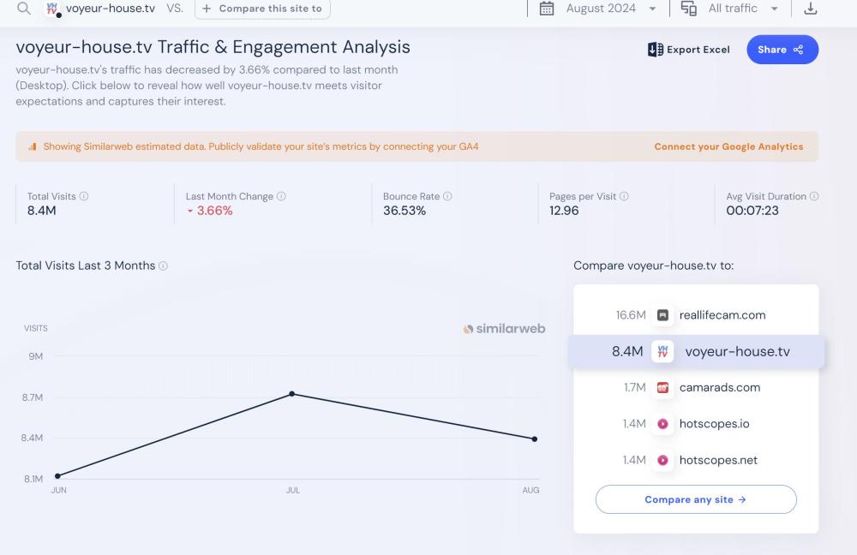Click info icon beside Total Visits Last 3 Months
The height and width of the screenshot is (555, 857).
click(163, 266)
